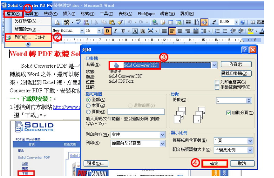Apply the yellow Highlight color
The width and height of the screenshot is (274, 178).
click(250, 31)
